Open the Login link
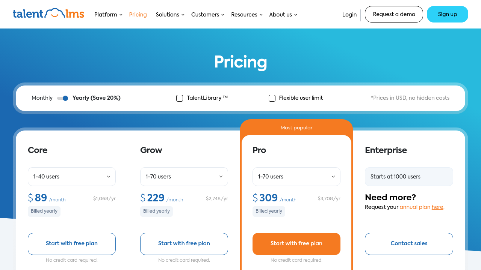This screenshot has height=270, width=481. [x=349, y=15]
